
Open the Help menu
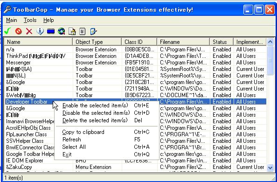[x=48, y=20]
